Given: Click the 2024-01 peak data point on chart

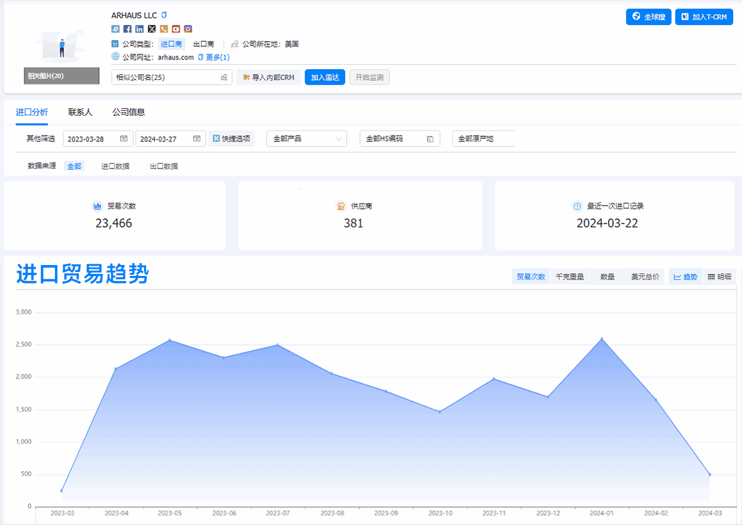Looking at the screenshot, I should tap(601, 339).
